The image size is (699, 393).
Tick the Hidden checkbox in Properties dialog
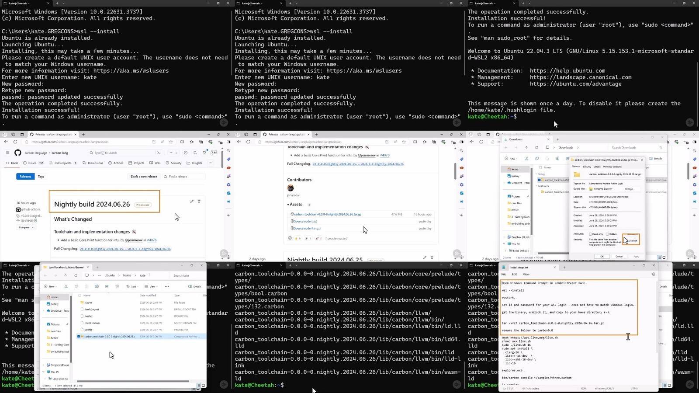click(x=607, y=234)
